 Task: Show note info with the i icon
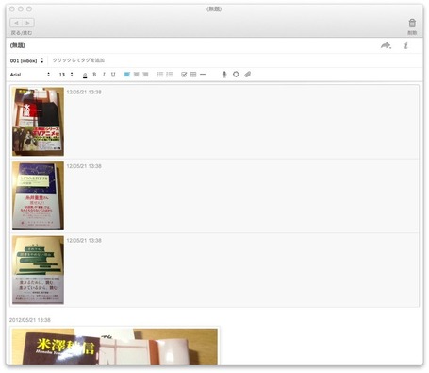pos(406,45)
